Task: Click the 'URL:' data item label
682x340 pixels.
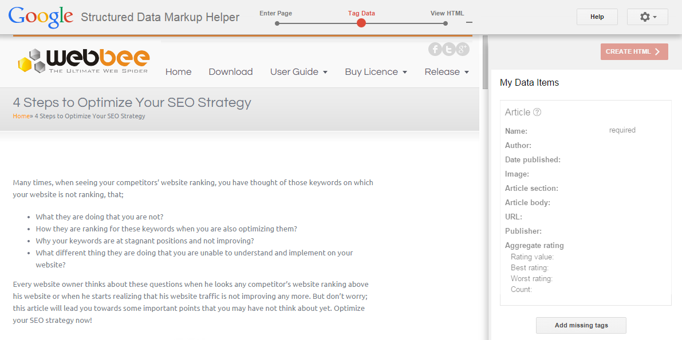Action: (514, 217)
